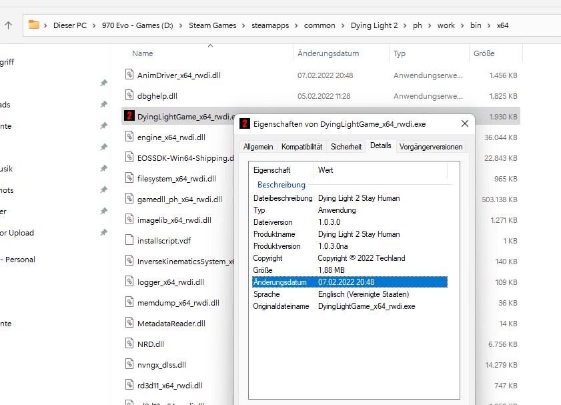
Task: Click the DyingLightGame_x64_rwdi.exe red icon in file list
Action: [129, 115]
